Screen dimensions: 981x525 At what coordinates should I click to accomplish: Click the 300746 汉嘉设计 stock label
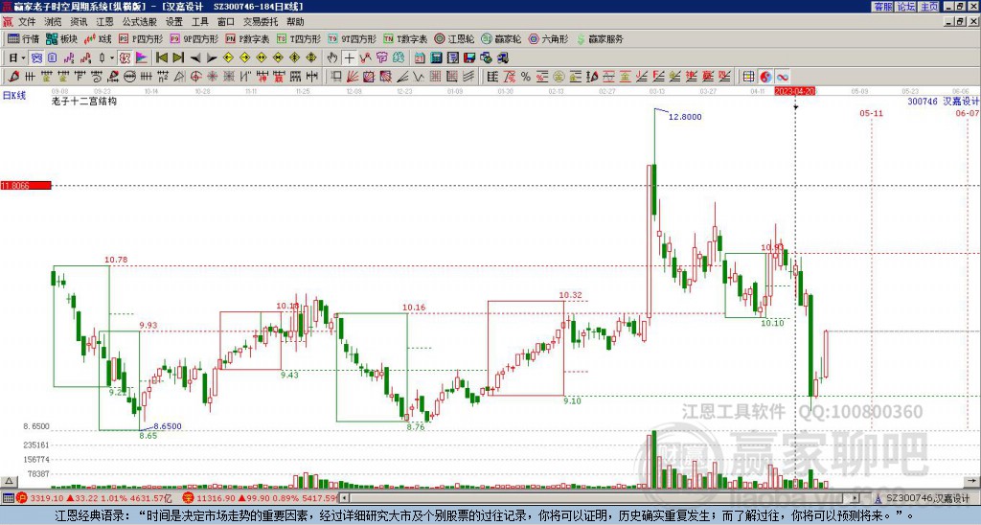pyautogui.click(x=943, y=101)
